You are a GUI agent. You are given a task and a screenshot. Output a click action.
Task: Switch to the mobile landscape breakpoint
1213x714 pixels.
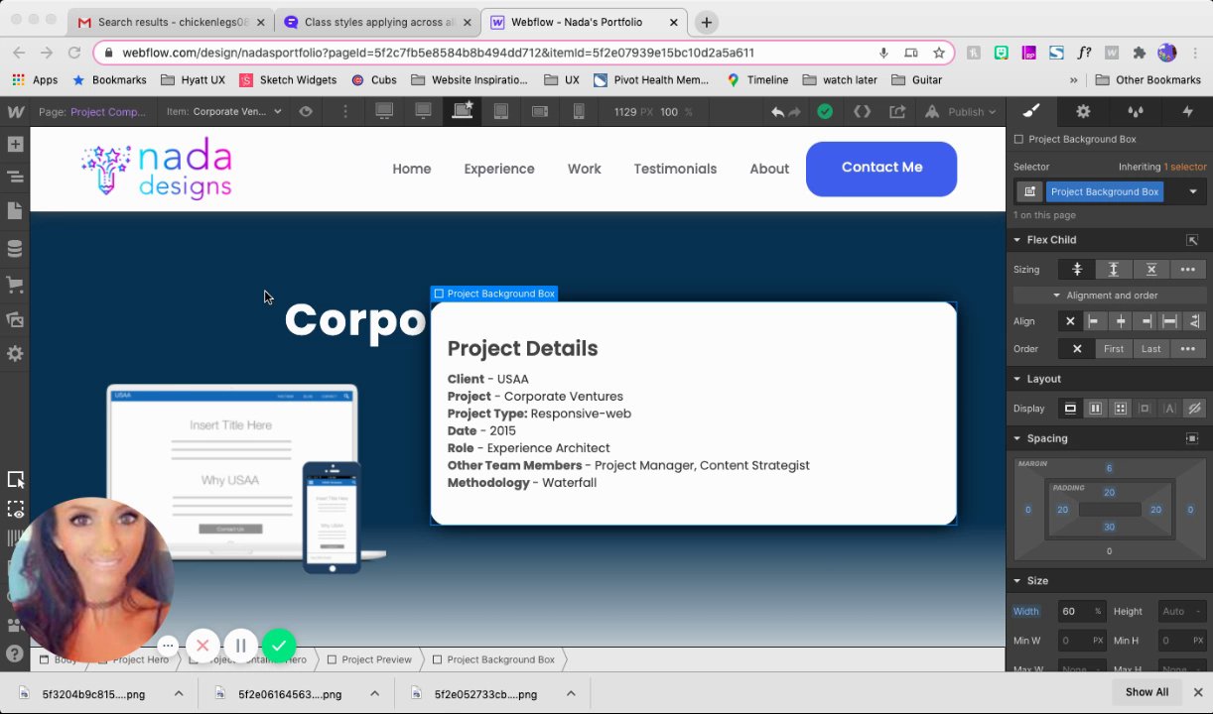(x=540, y=112)
